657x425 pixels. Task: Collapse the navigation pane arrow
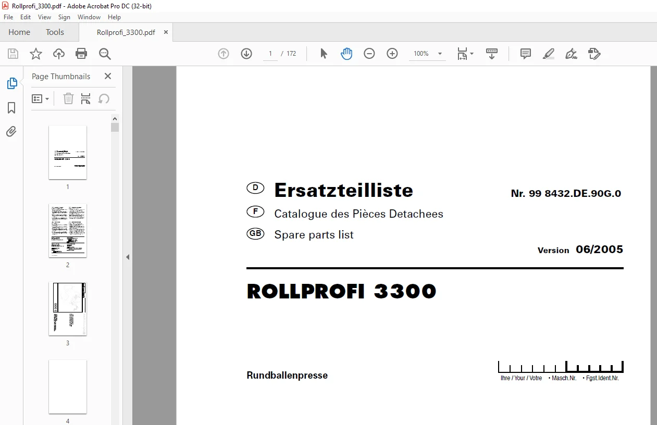click(128, 257)
